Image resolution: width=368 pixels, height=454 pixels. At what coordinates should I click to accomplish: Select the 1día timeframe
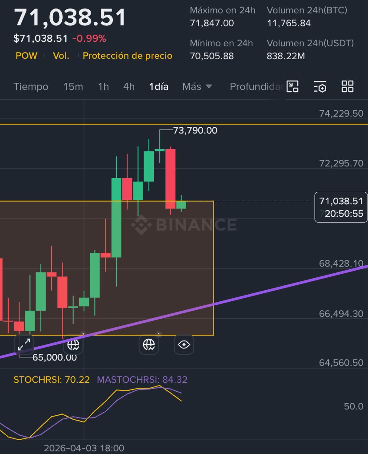click(159, 86)
